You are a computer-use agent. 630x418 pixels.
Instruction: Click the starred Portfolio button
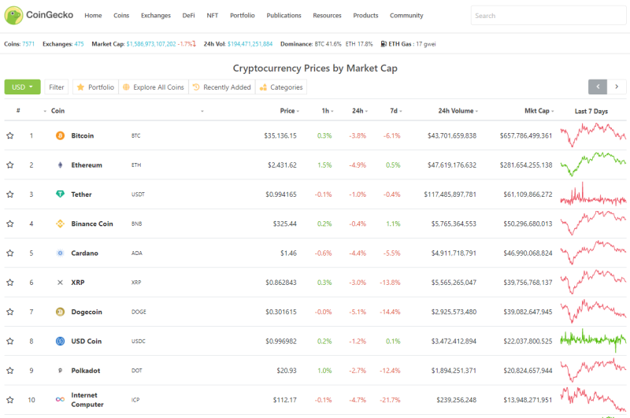click(x=95, y=87)
